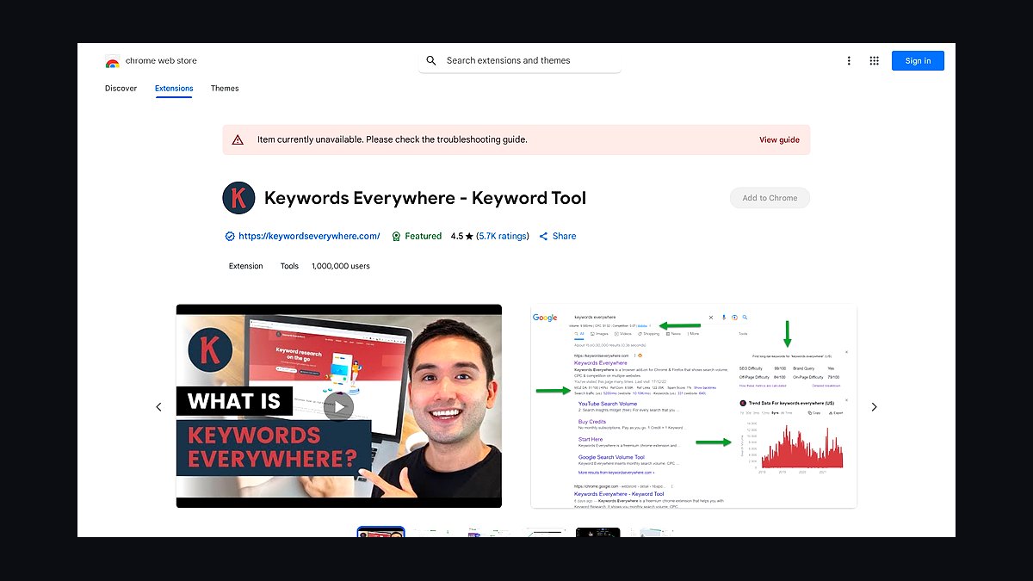The width and height of the screenshot is (1033, 581).
Task: Switch to the Discover tab
Action: [x=121, y=89]
